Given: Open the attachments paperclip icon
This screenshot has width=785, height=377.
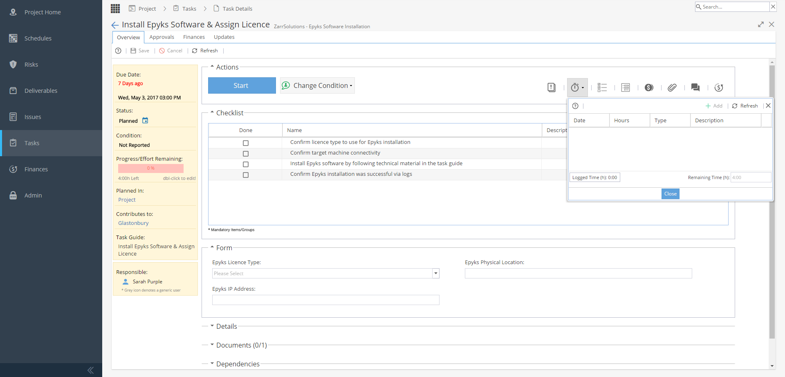Looking at the screenshot, I should (x=672, y=88).
